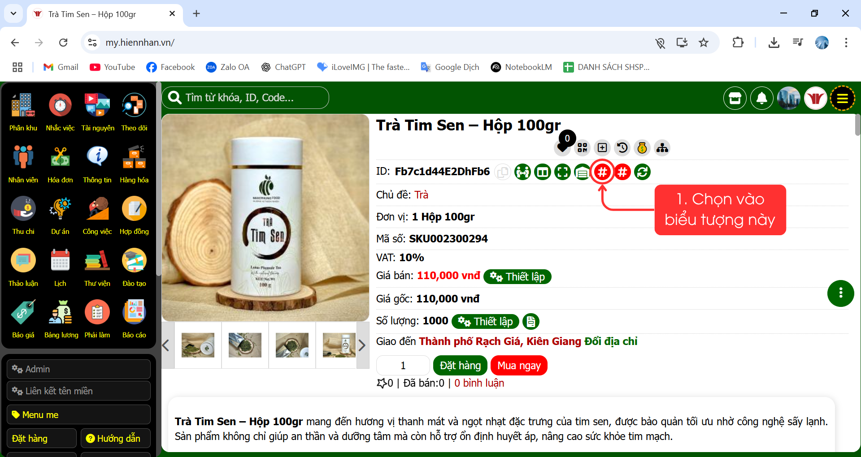Click the green document icon beside Số lượng
The height and width of the screenshot is (457, 861).
(531, 321)
